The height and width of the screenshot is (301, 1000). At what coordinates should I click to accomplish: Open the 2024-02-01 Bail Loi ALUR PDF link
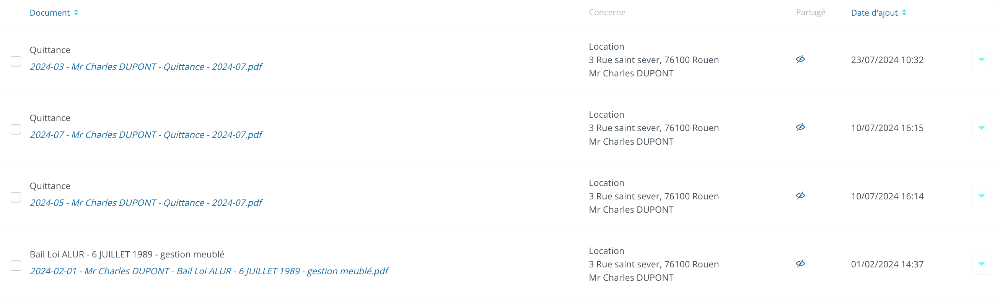pos(209,271)
